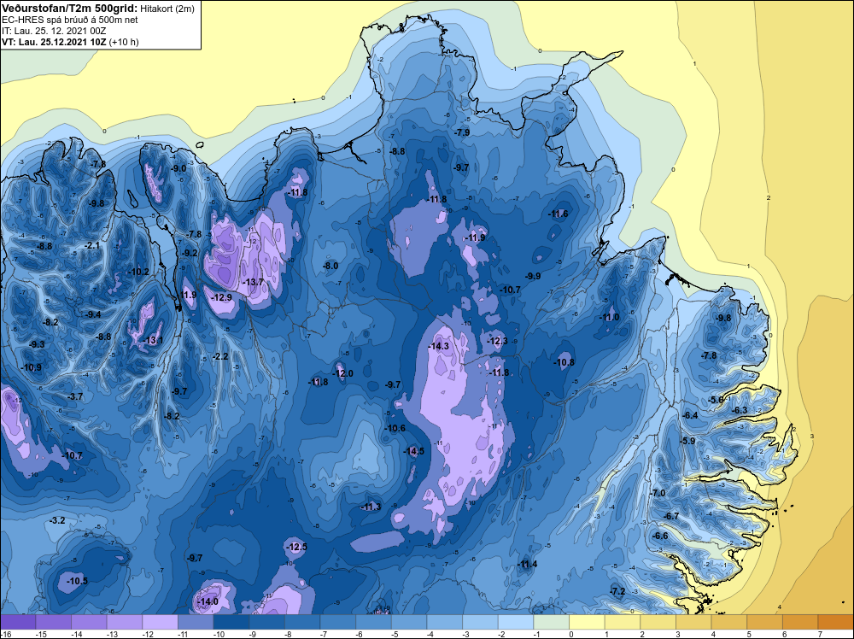Viewport: 854px width, 639px height.
Task: Click the -11.3 temperature value
Action: coord(371,507)
